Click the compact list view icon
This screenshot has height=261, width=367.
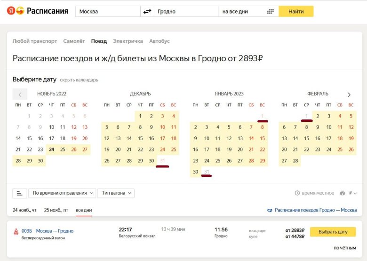coord(19,193)
